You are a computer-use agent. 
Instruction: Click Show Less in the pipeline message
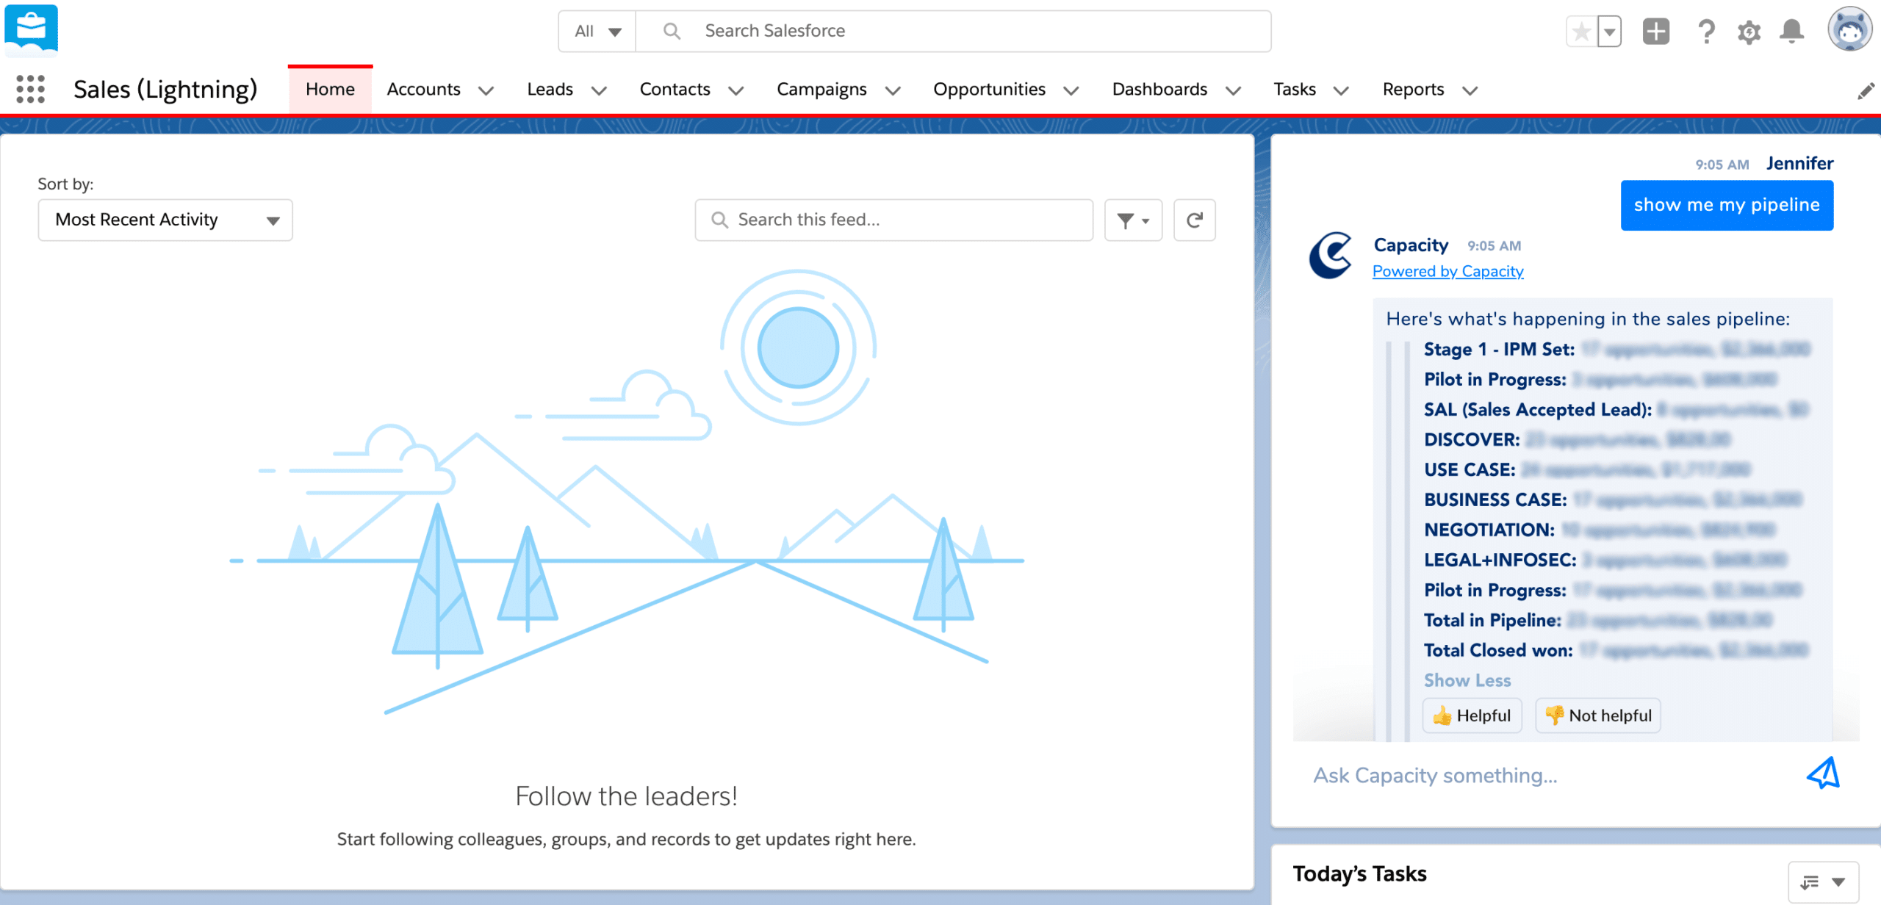(x=1467, y=680)
